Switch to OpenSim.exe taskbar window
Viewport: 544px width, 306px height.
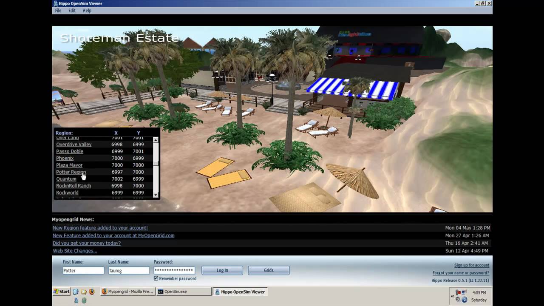184,292
